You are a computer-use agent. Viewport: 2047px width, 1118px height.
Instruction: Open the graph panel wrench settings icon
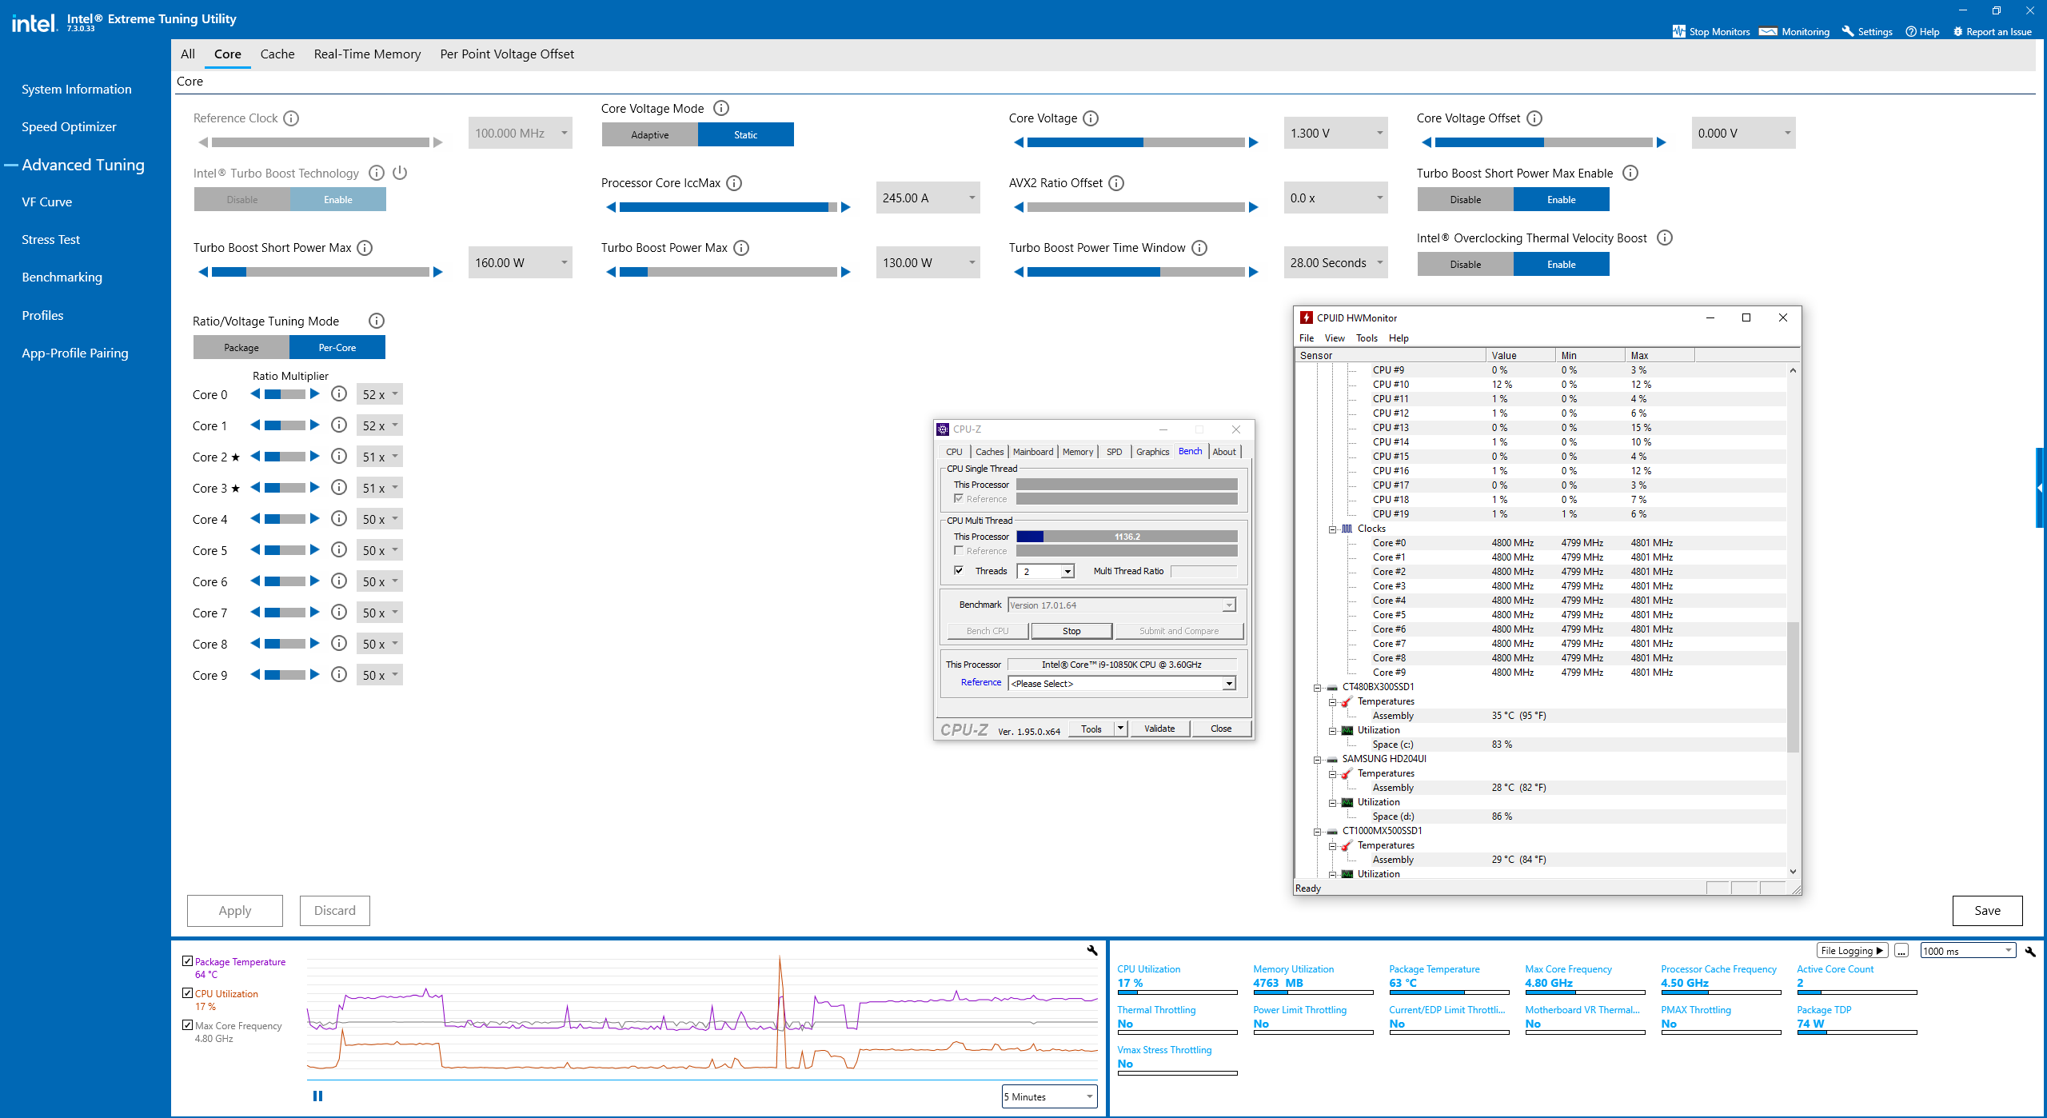coord(1092,950)
